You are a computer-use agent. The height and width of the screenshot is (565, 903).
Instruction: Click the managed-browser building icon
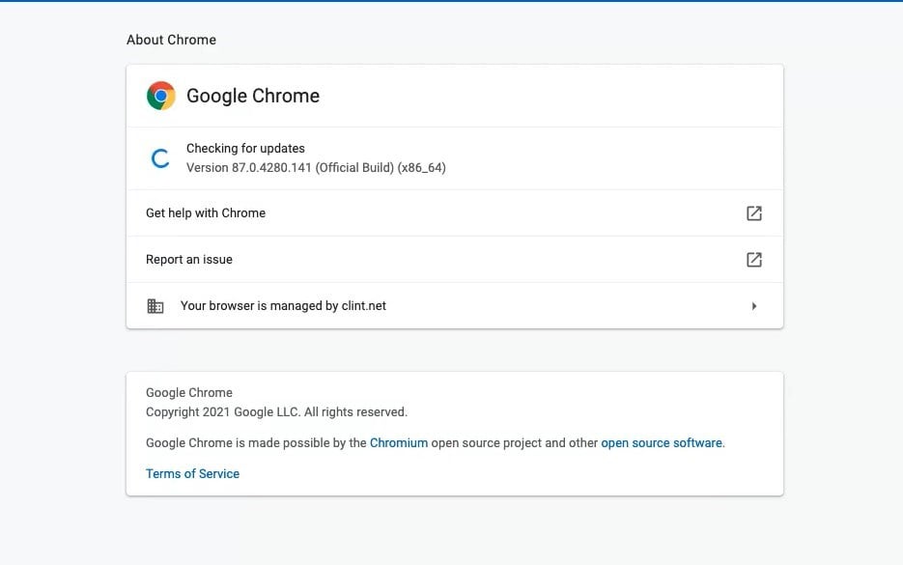click(155, 306)
